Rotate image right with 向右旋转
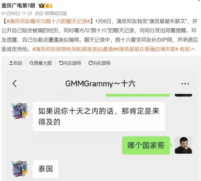Viewport: 201px width, 181px height. (99, 63)
